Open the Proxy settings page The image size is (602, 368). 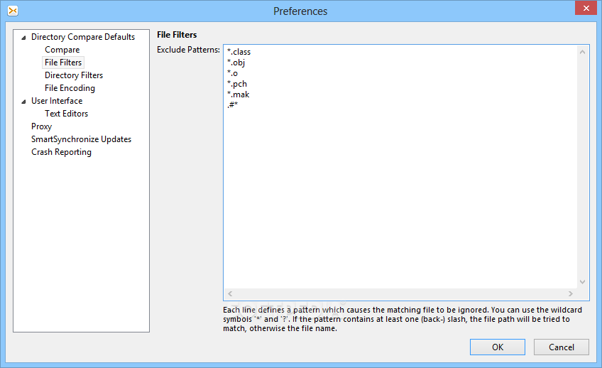tap(41, 126)
